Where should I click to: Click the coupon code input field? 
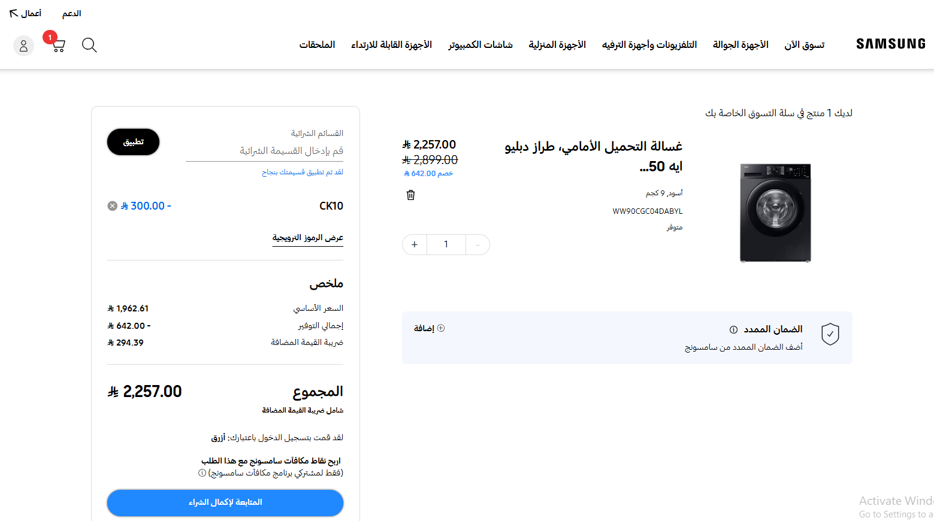[265, 150]
